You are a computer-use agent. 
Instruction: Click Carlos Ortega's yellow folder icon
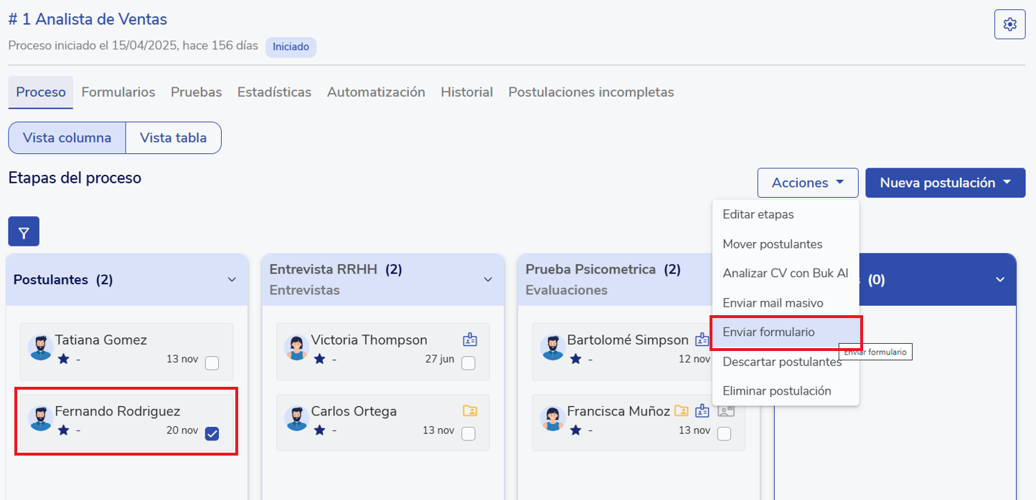tap(470, 410)
